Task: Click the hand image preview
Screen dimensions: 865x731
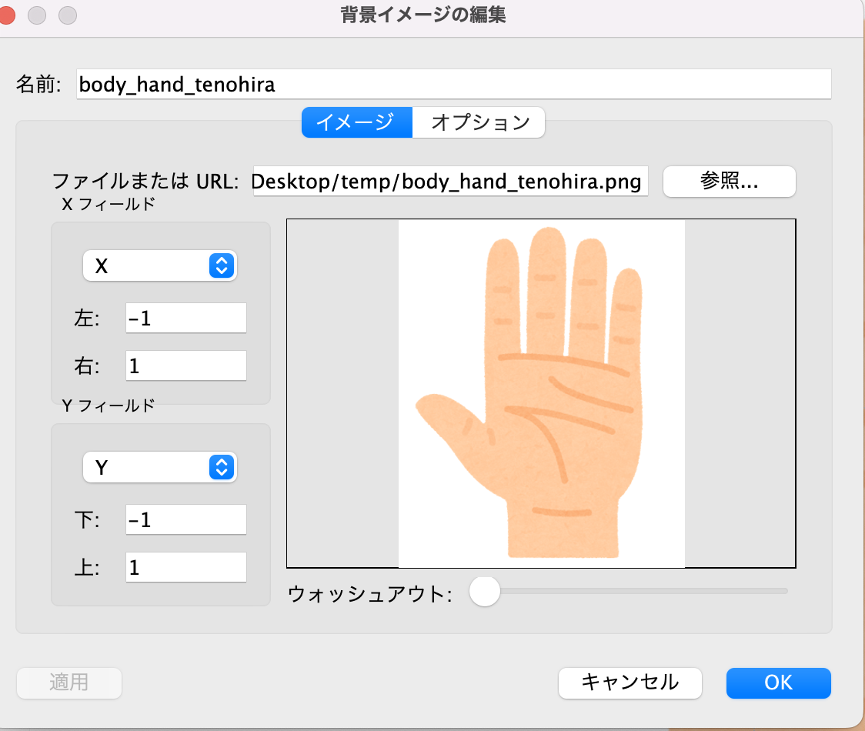Action: 541,393
